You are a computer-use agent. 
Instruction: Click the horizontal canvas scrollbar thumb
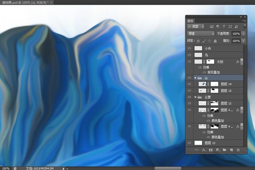tap(168, 168)
